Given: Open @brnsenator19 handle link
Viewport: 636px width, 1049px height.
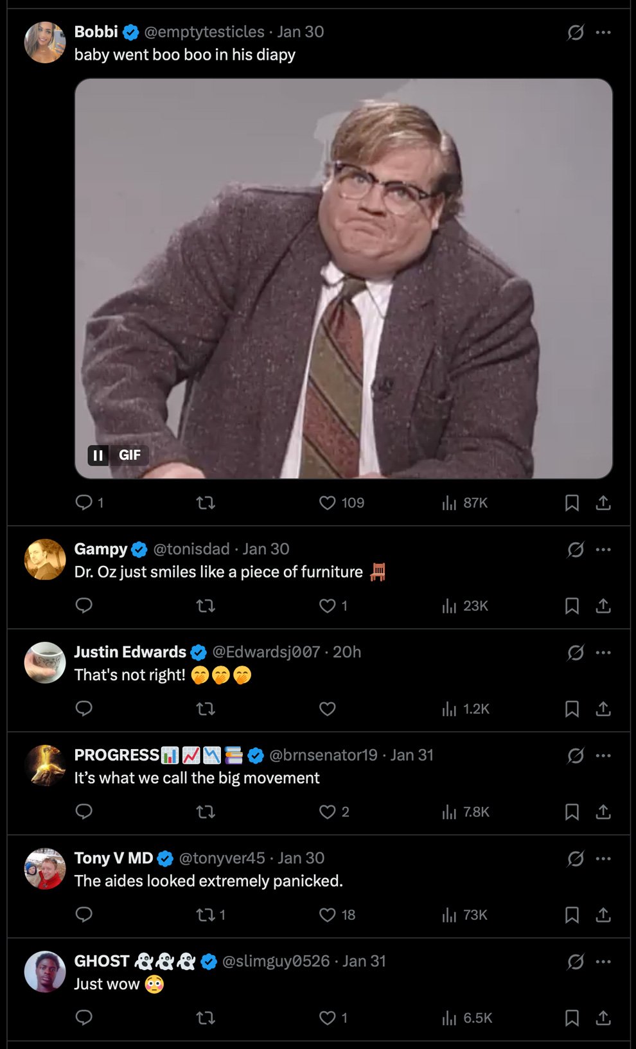Looking at the screenshot, I should coord(323,755).
